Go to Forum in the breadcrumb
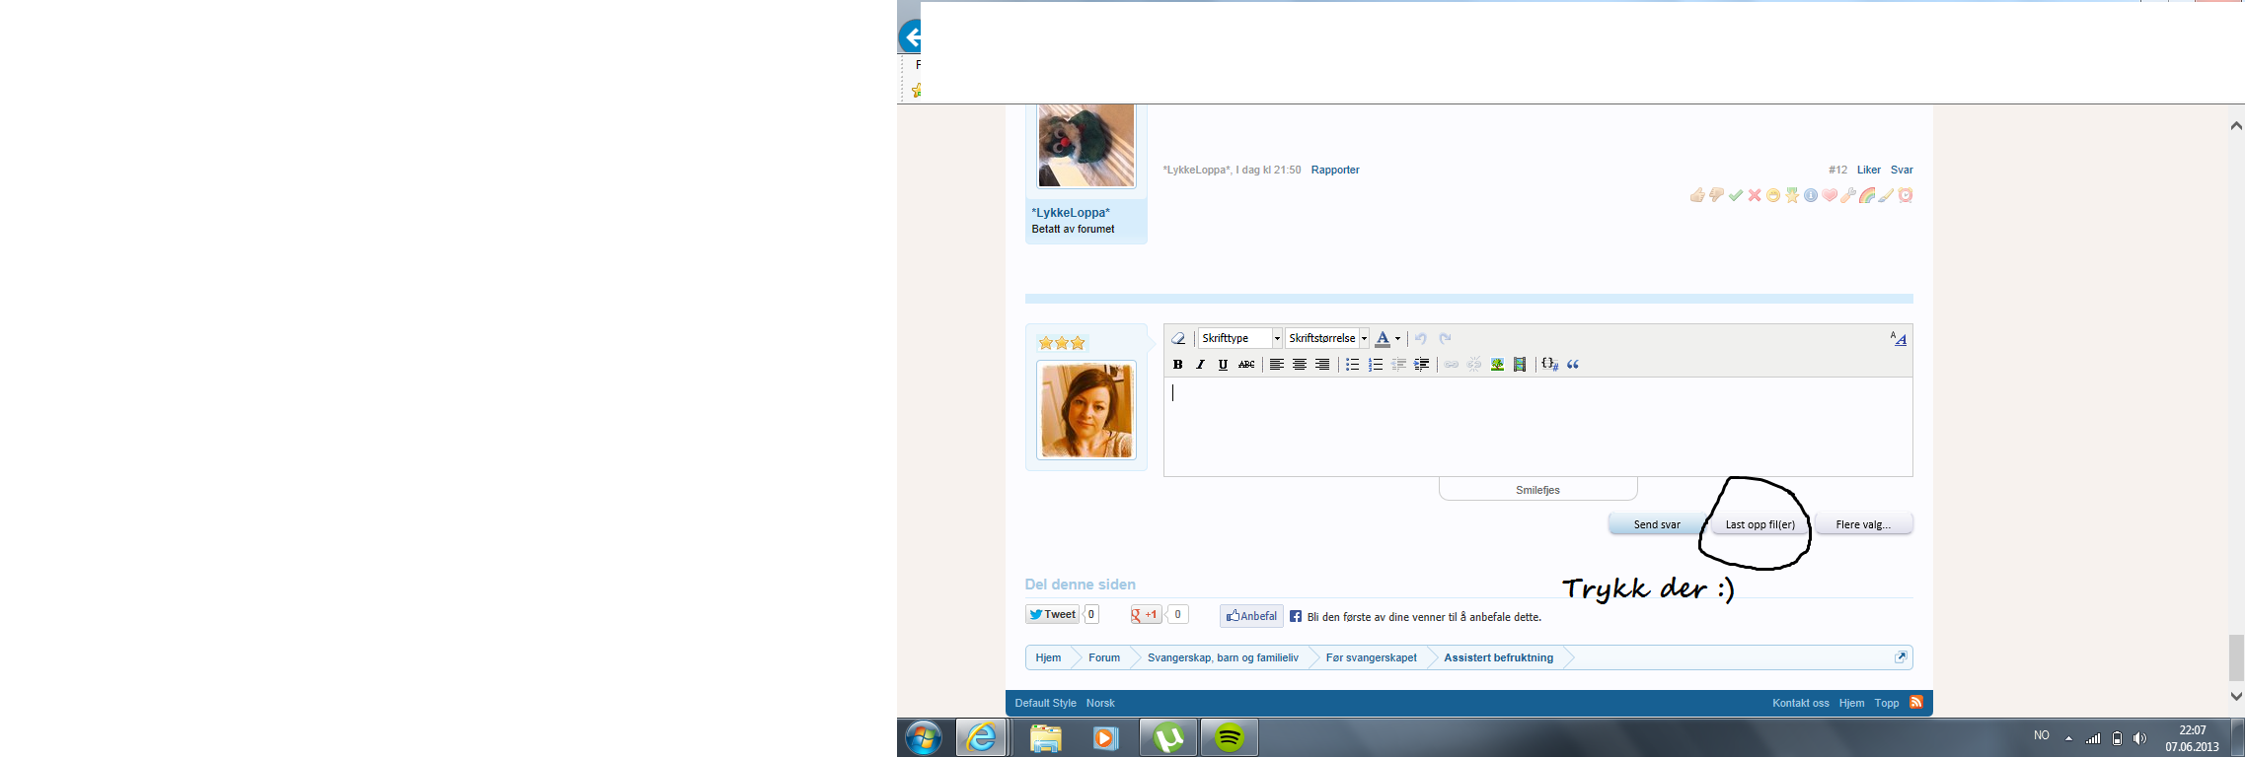 [1103, 657]
